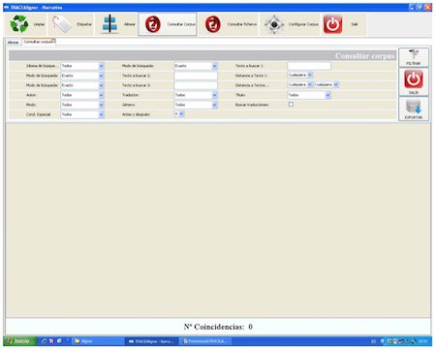Click the Nº Coincidencias: 0 status text
The height and width of the screenshot is (351, 436).
(218, 327)
